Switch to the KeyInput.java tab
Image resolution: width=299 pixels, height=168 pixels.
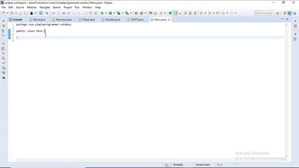pyautogui.click(x=62, y=20)
